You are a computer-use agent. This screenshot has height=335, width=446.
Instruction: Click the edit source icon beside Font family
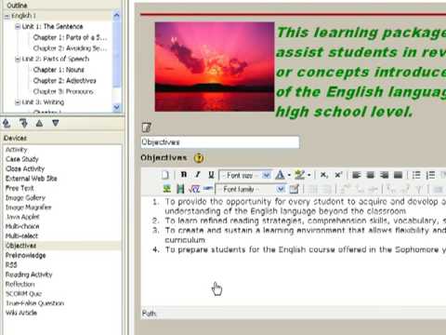[294, 189]
